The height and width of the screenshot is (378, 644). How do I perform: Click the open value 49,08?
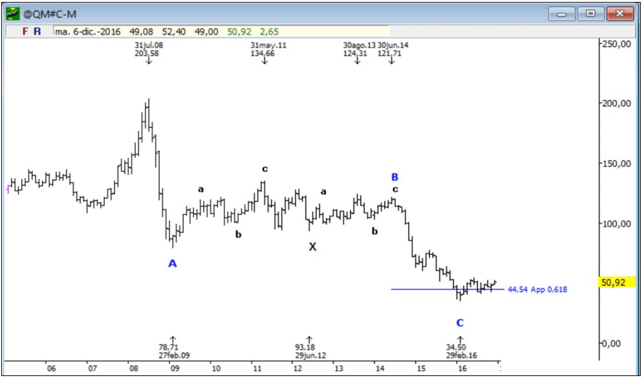tap(141, 32)
